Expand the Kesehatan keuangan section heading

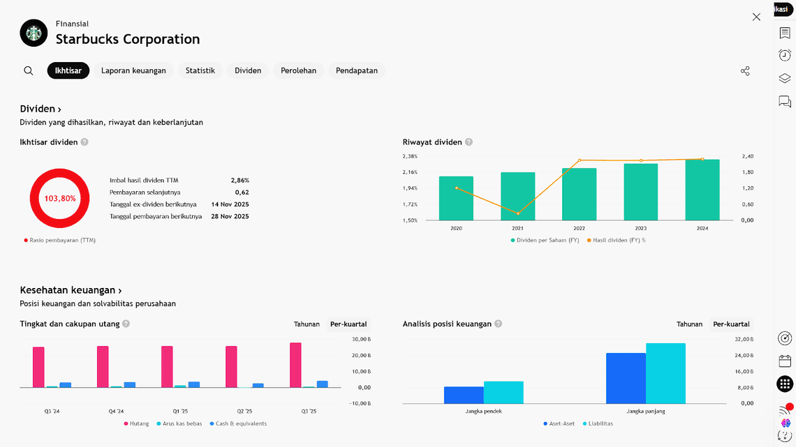pos(71,290)
